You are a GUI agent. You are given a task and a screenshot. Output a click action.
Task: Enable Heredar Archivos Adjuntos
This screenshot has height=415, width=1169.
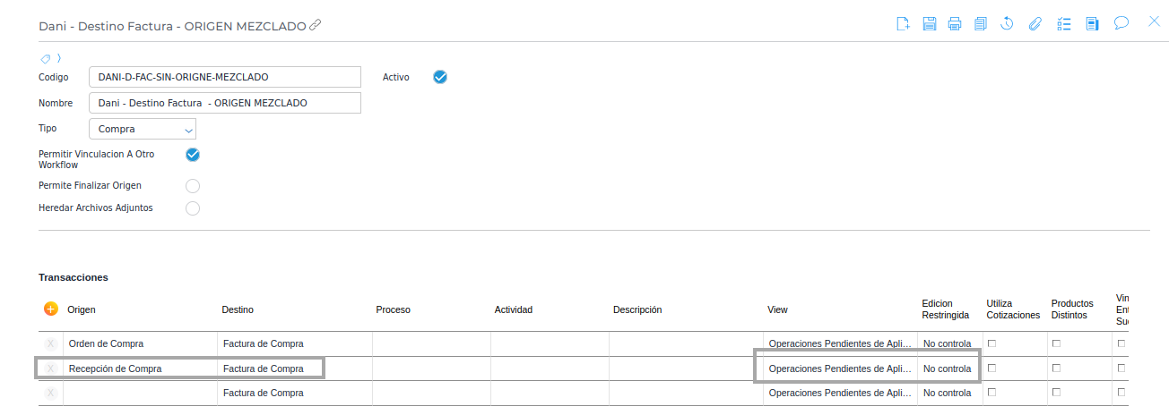click(192, 208)
